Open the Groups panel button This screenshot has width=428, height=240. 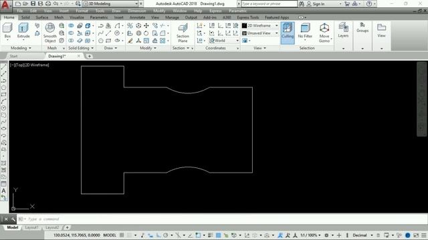tap(362, 28)
